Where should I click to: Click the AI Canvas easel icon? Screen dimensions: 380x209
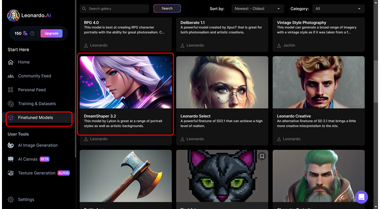pos(11,159)
